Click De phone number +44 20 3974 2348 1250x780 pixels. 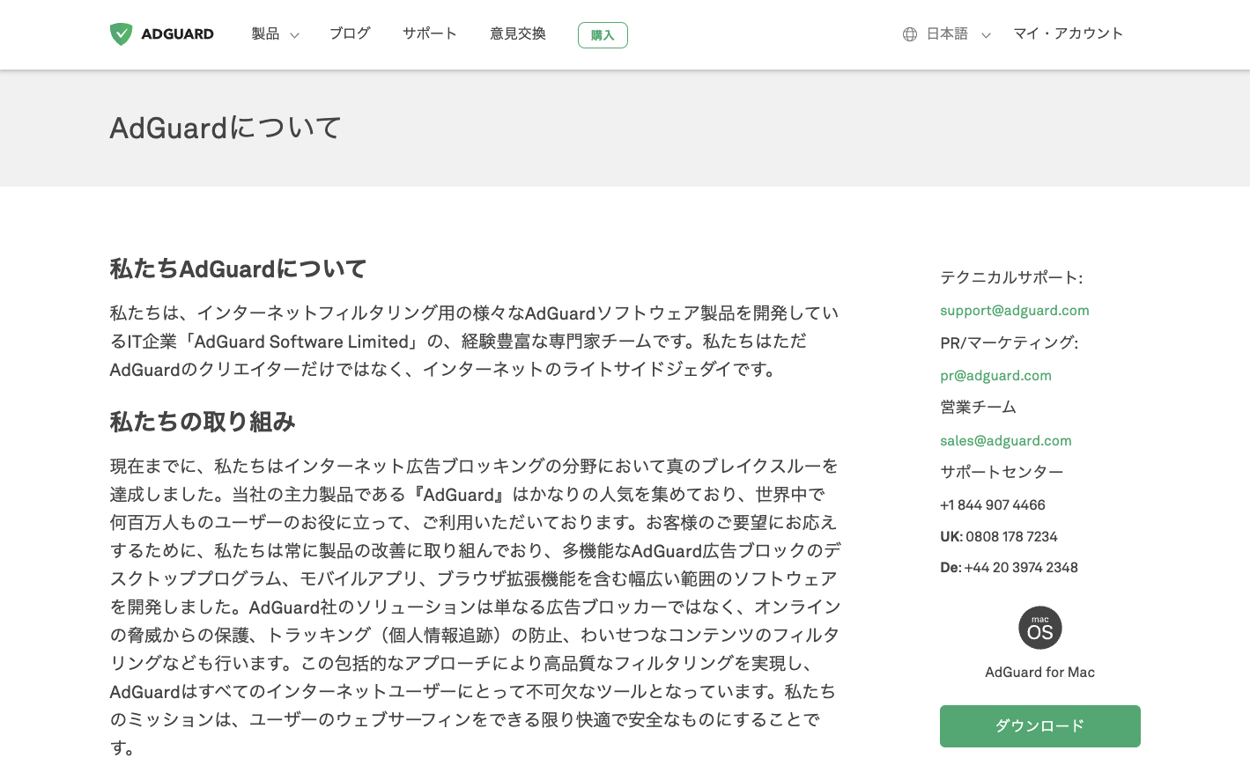pyautogui.click(x=1021, y=567)
